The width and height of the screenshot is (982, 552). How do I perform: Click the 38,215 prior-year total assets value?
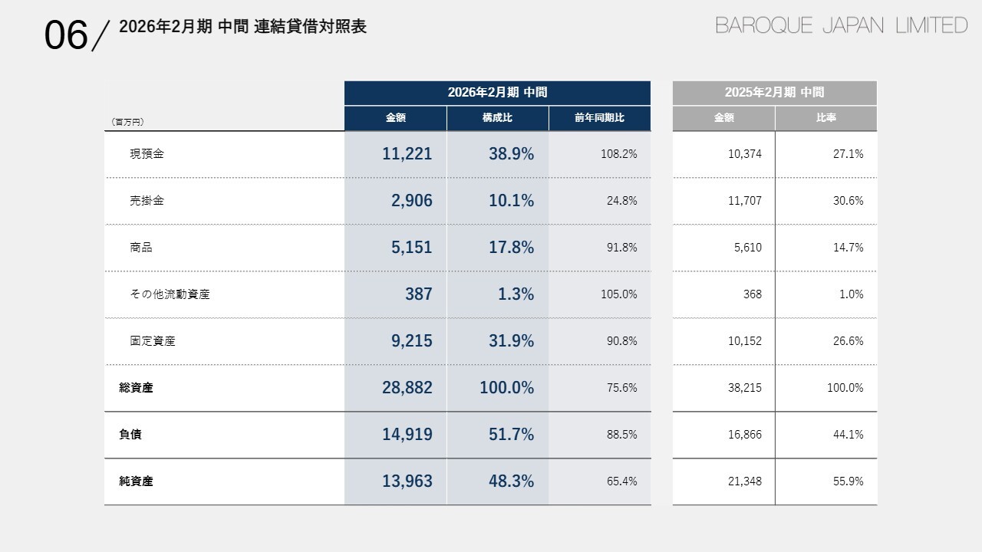744,388
